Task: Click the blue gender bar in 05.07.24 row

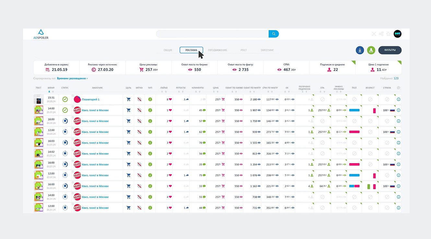Action: 354,110
